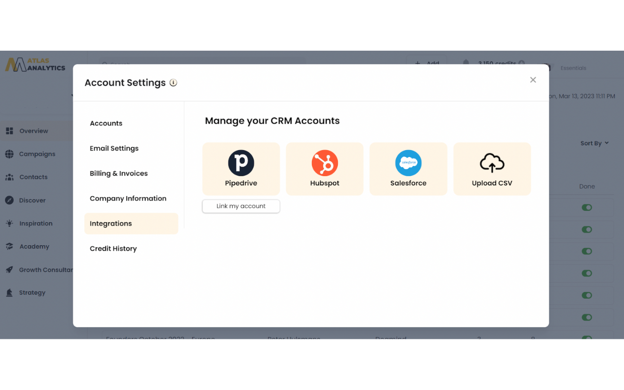Click the Done column header

(587, 186)
